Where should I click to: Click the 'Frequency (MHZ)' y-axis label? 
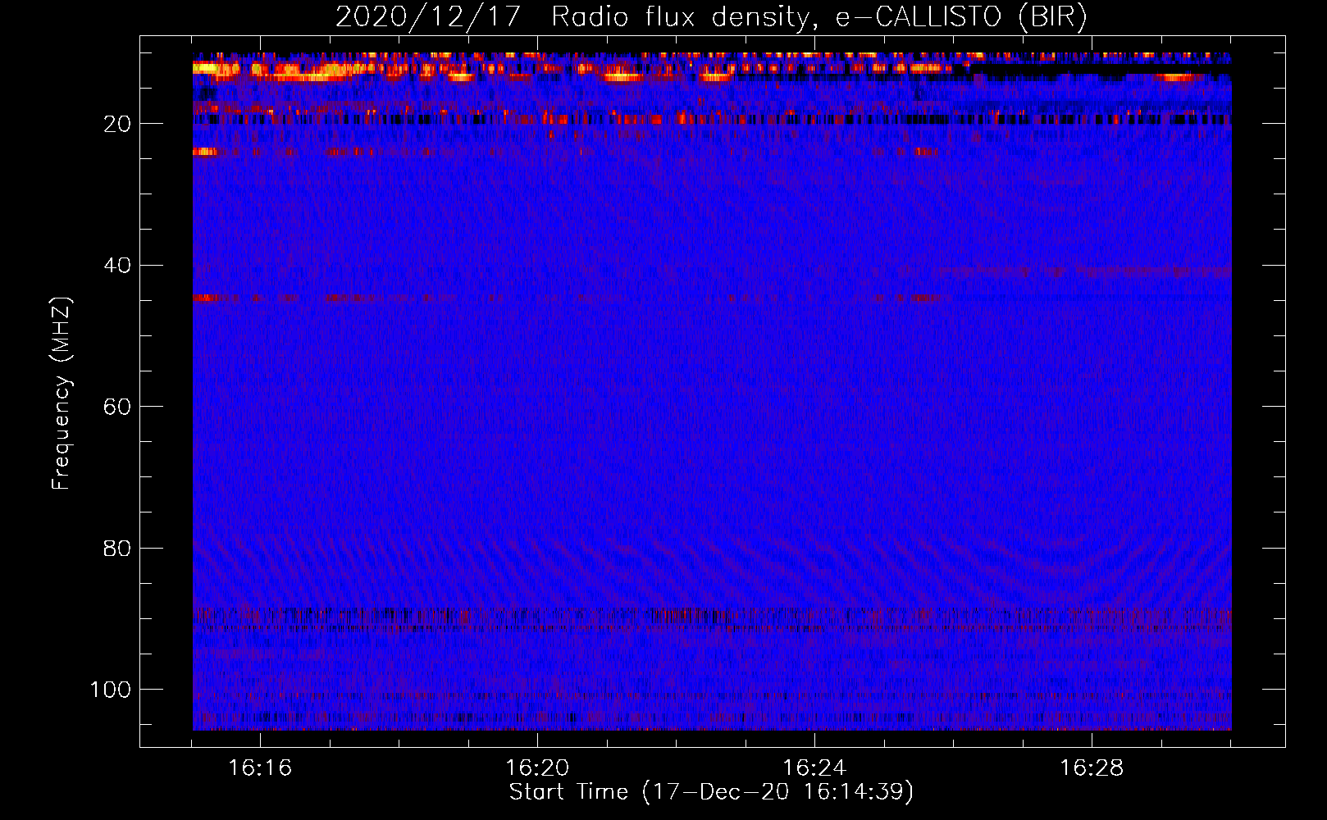[62, 394]
